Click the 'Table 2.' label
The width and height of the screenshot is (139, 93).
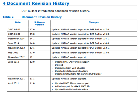(9, 17)
